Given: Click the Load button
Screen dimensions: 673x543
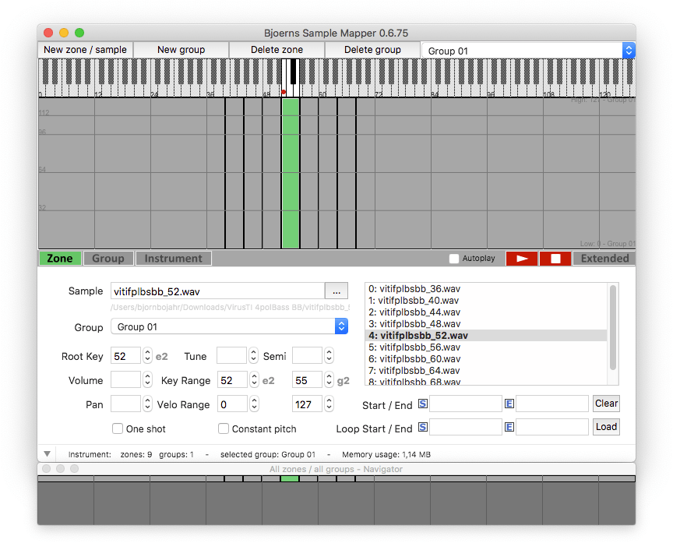Looking at the screenshot, I should tap(606, 427).
